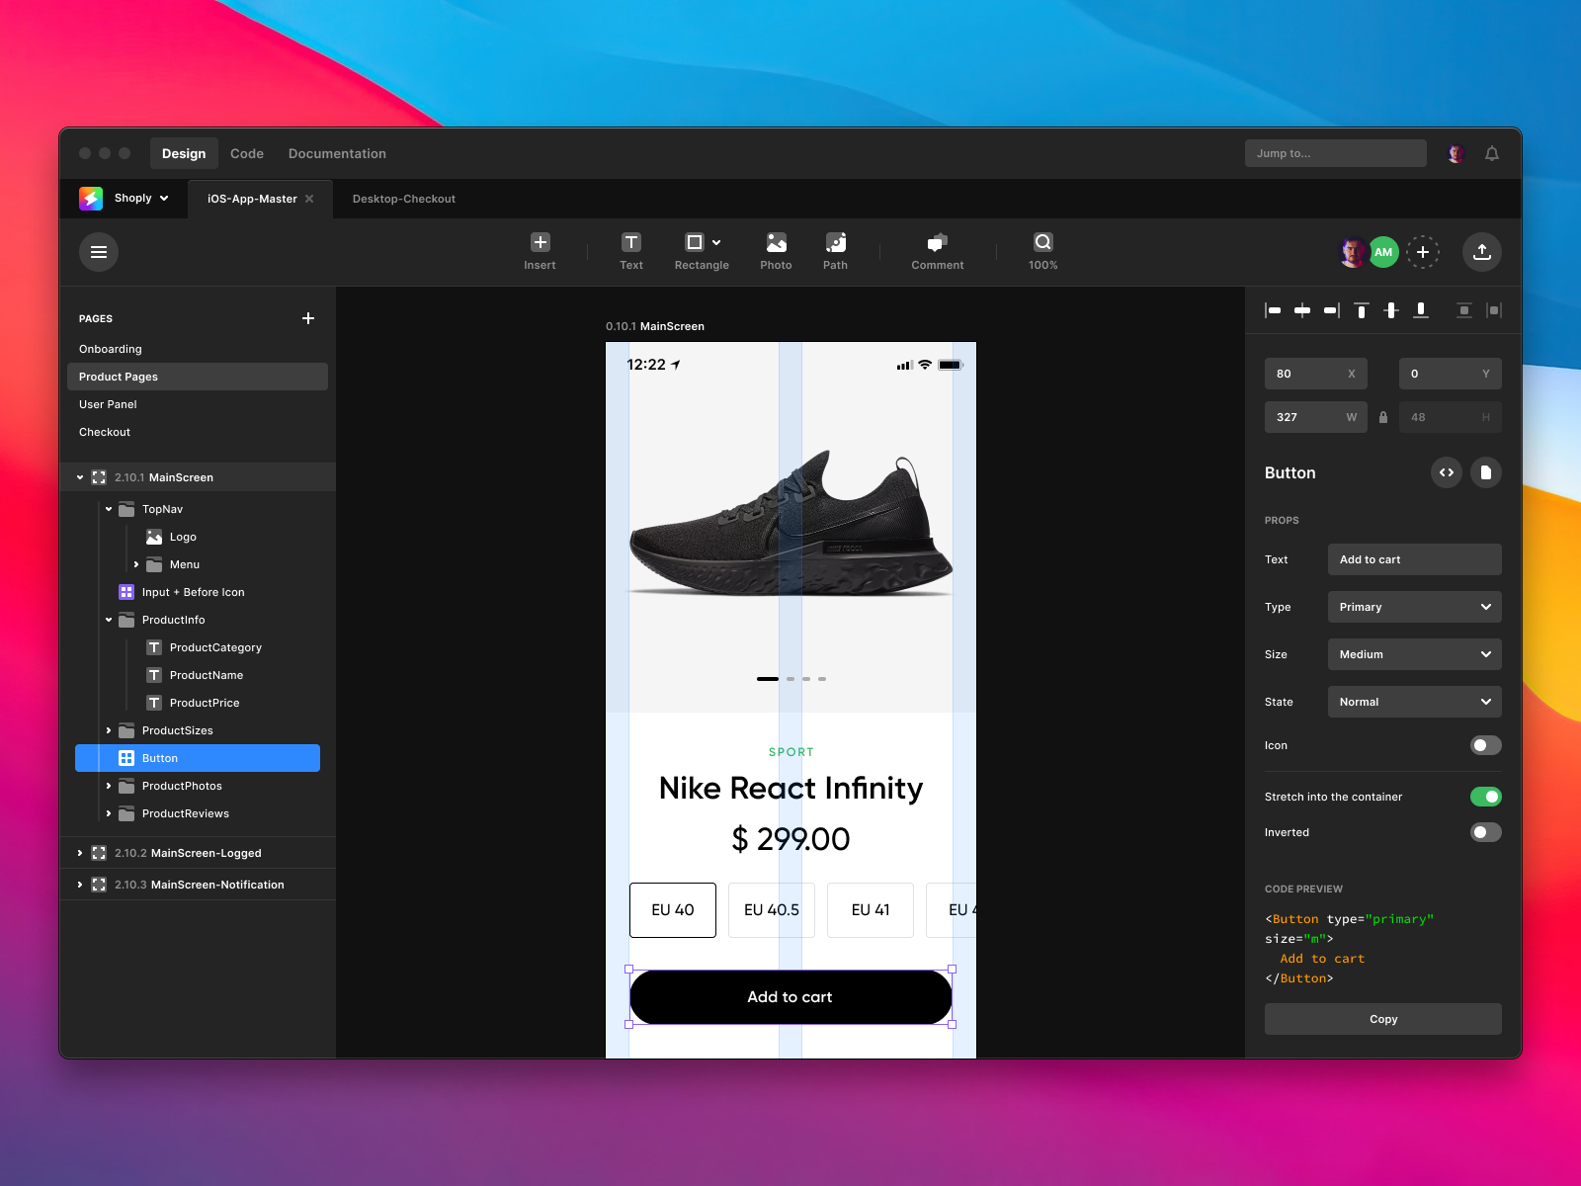Invite collaborator with dashed plus icon
The image size is (1581, 1186).
(1423, 252)
